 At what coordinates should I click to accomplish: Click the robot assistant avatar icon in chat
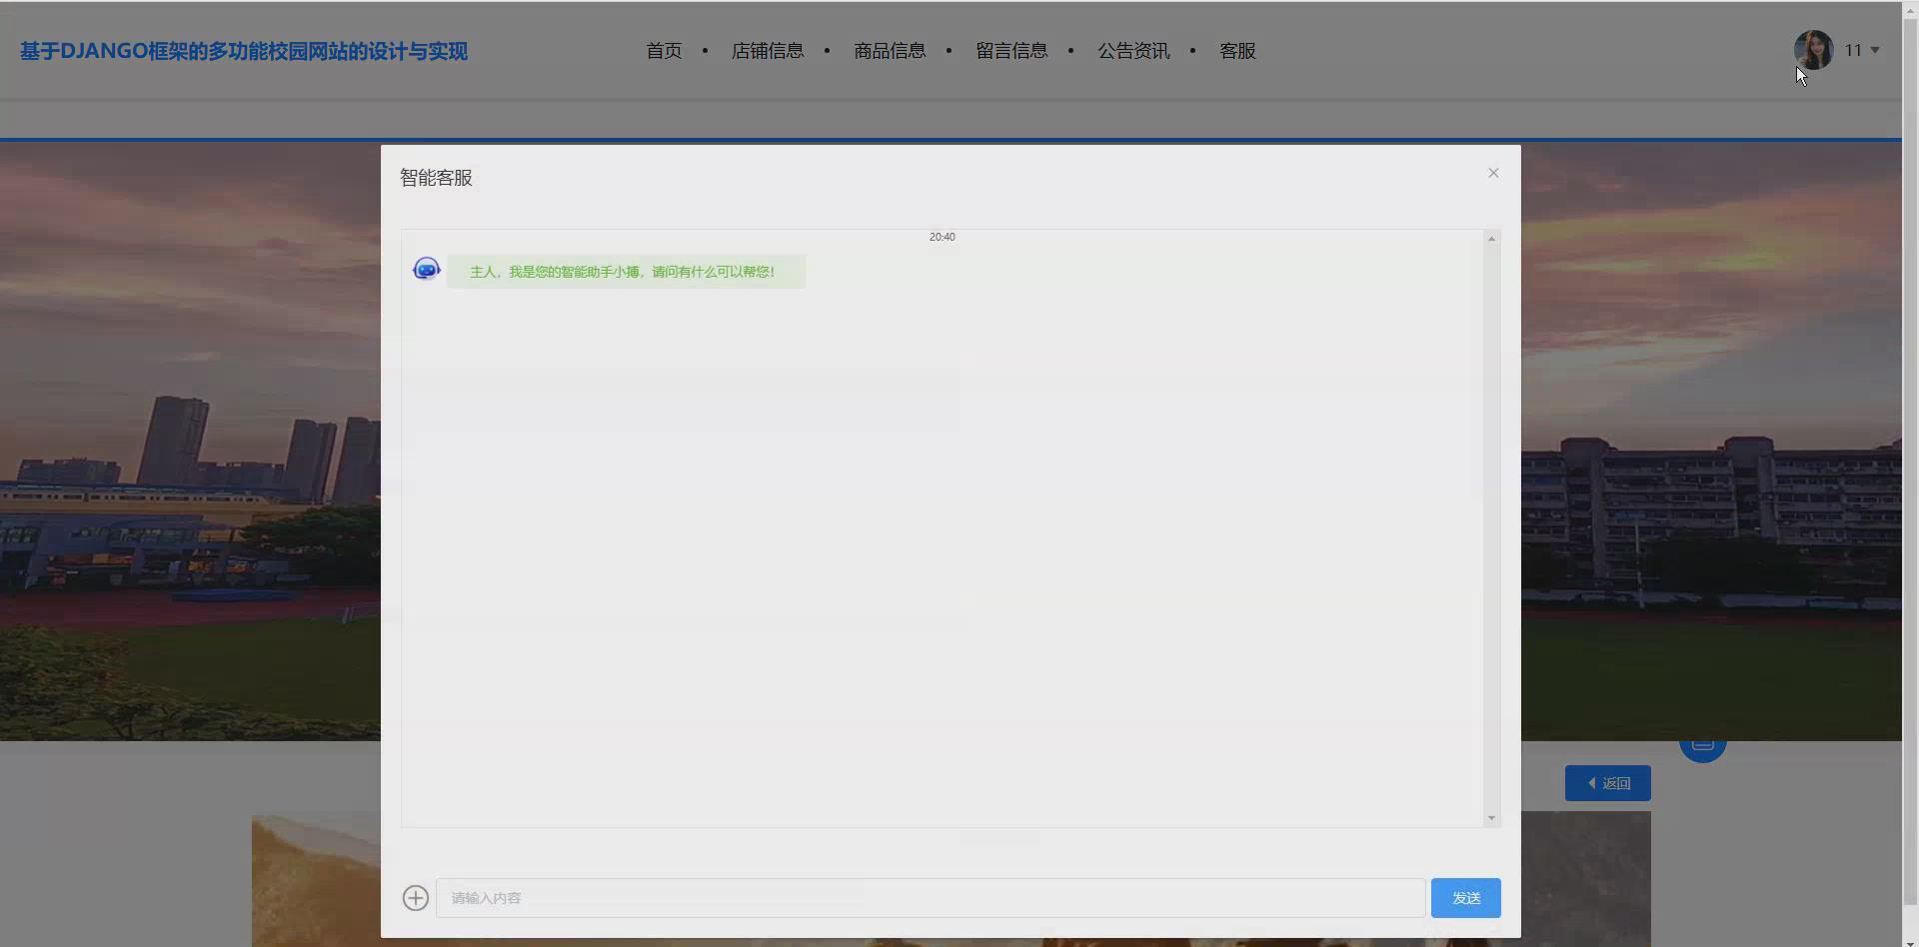[x=426, y=268]
